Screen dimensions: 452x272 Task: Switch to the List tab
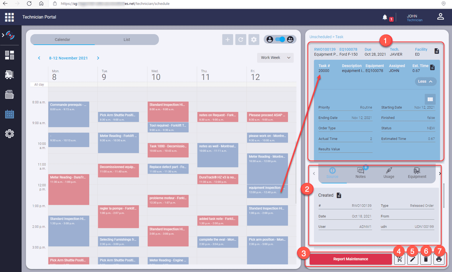[127, 40]
